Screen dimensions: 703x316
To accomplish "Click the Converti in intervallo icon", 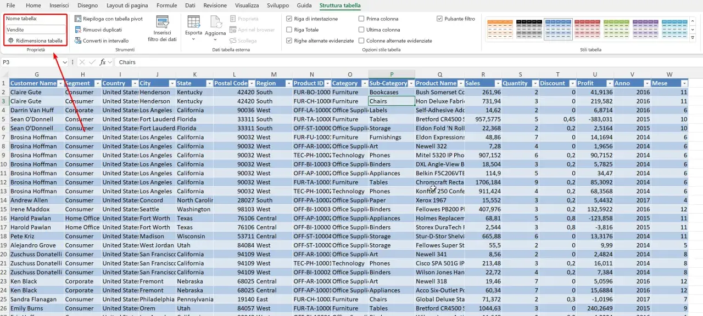I will click(78, 41).
